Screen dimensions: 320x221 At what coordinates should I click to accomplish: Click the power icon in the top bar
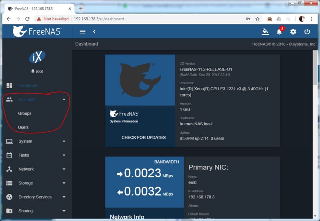tap(307, 32)
